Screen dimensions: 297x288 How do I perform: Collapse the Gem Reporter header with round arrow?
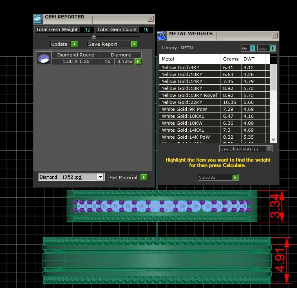94,37
